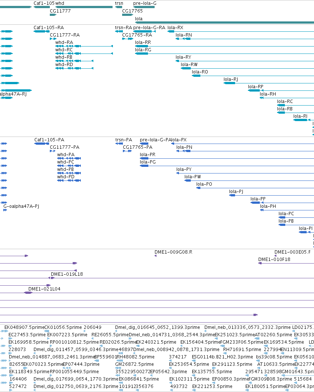Click clone DME1-021L04

pos(44,289)
